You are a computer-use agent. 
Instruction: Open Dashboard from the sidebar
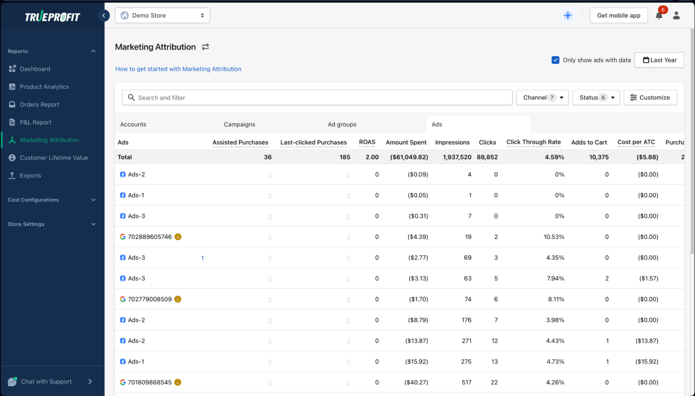35,69
